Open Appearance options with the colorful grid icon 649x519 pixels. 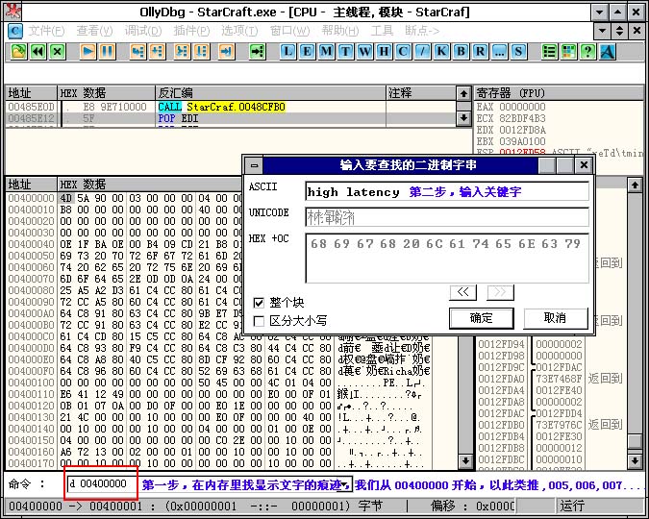coord(568,52)
